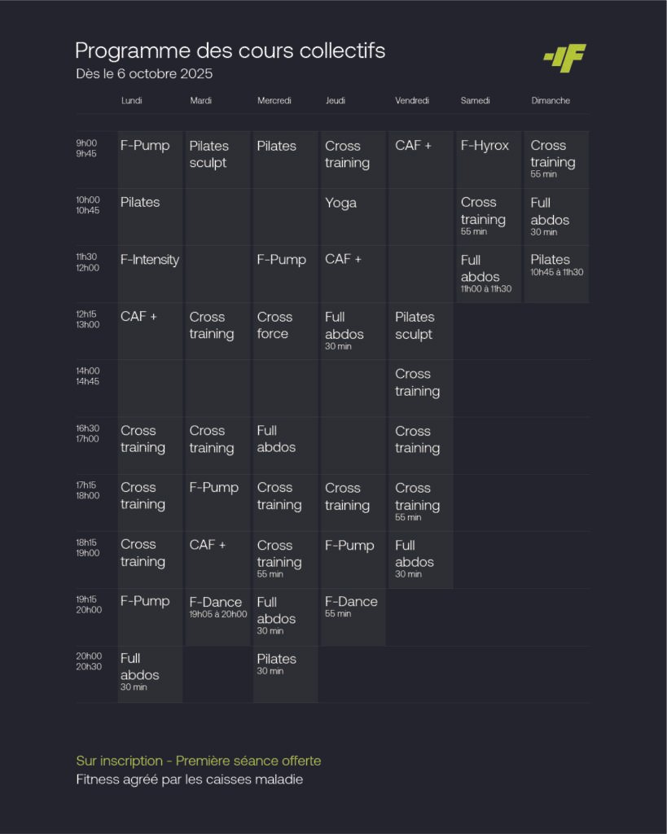Click the green F logo
Viewport: 667px width, 834px height.
(x=565, y=58)
